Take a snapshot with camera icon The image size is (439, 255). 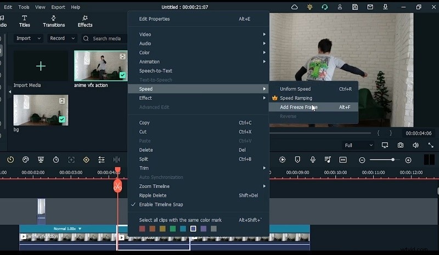coord(401,145)
